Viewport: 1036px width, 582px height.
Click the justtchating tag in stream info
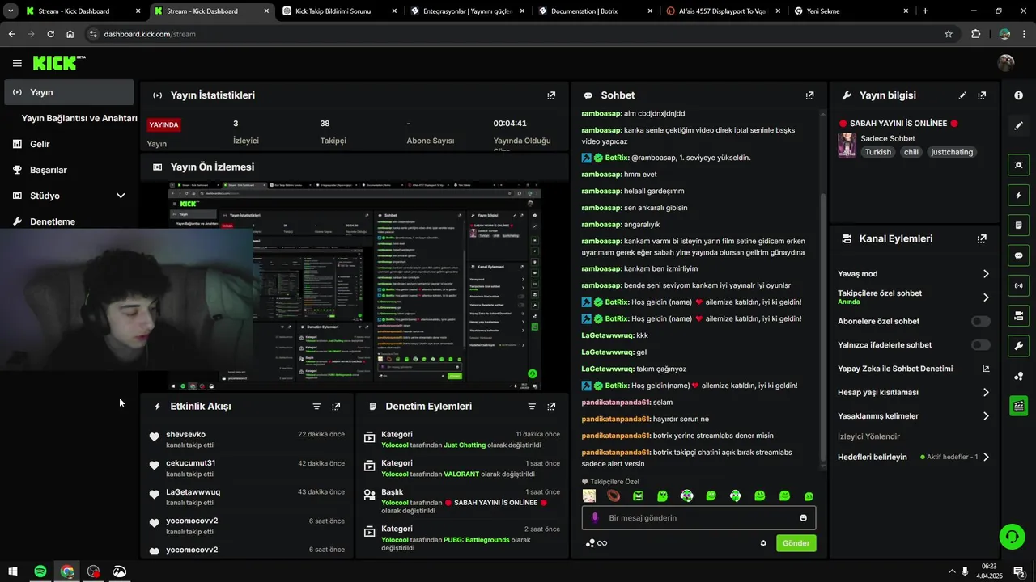(x=952, y=152)
